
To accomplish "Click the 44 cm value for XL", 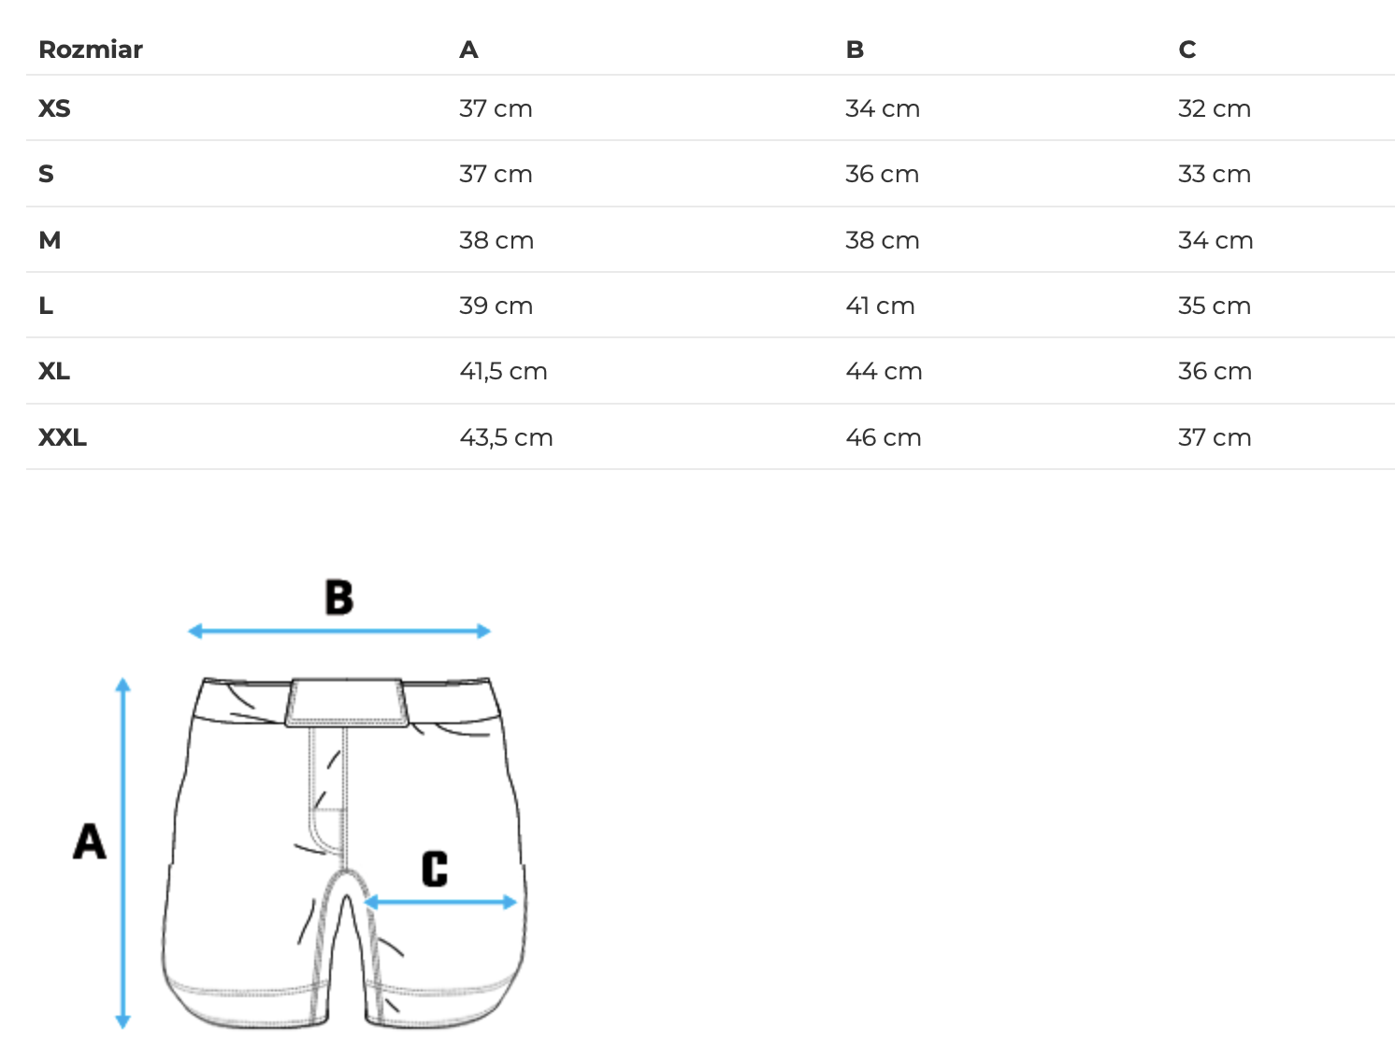I will click(884, 371).
